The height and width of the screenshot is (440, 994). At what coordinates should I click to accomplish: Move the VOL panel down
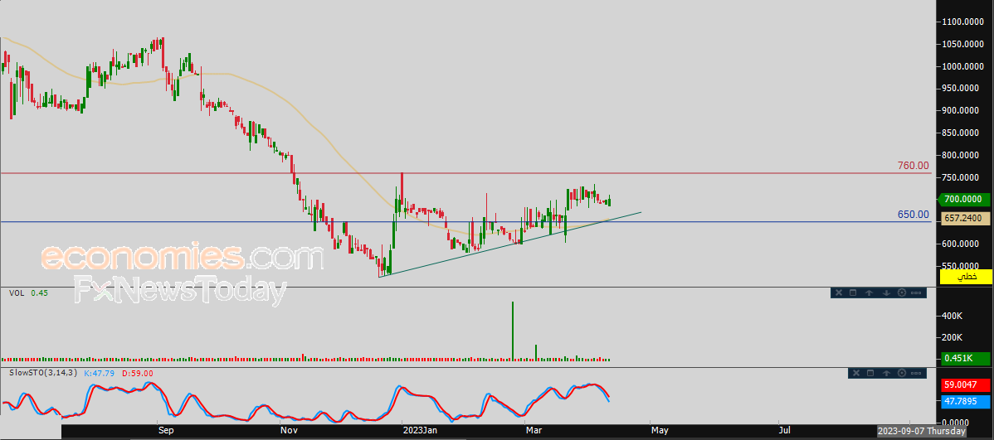[x=886, y=293]
